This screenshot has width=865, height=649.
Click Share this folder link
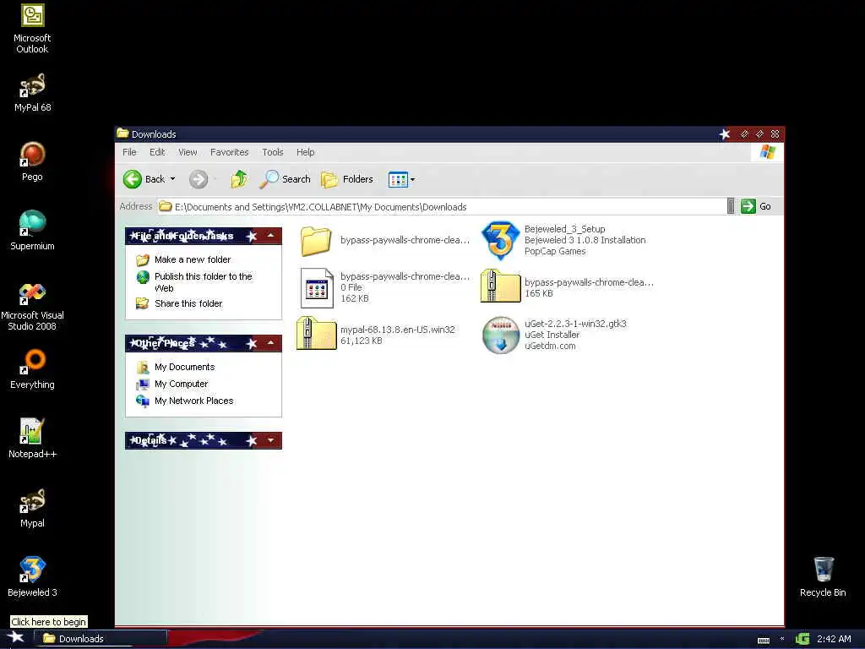coord(188,303)
